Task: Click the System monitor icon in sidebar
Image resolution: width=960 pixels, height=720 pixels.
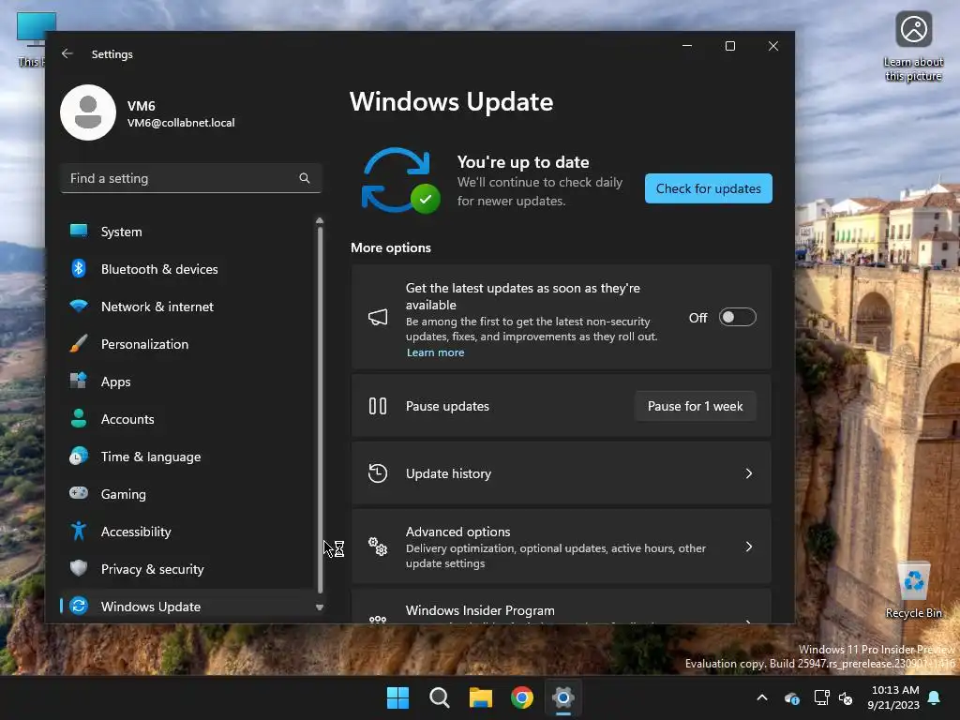Action: [x=79, y=231]
